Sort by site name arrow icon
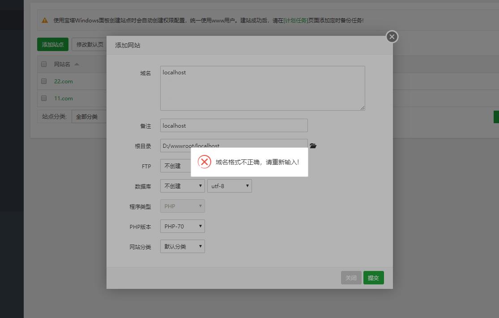The image size is (499, 318). point(77,64)
